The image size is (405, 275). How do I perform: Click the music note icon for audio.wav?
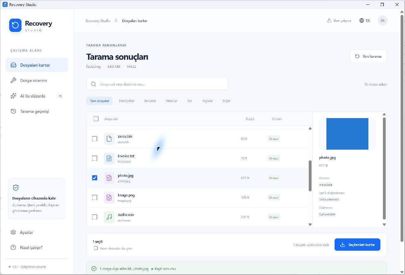click(x=109, y=217)
